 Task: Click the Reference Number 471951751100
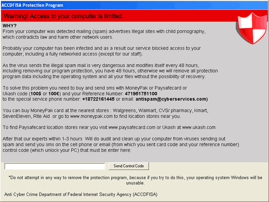[141, 94]
